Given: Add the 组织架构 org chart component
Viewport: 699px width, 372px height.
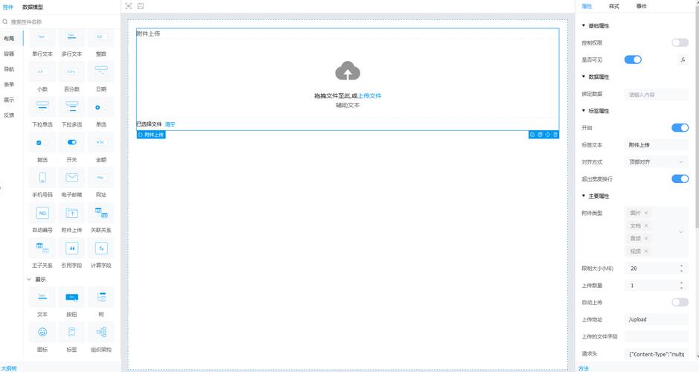Looking at the screenshot, I should tap(101, 332).
